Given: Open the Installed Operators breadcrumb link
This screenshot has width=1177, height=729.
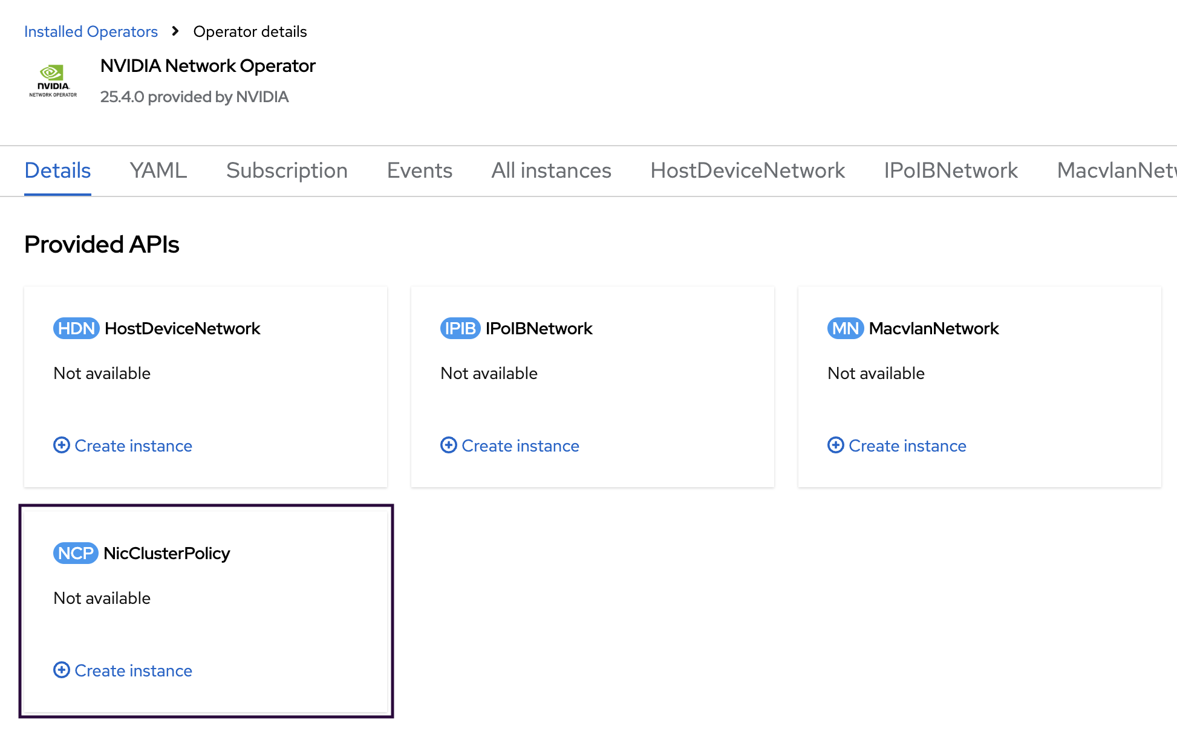Looking at the screenshot, I should pos(91,31).
